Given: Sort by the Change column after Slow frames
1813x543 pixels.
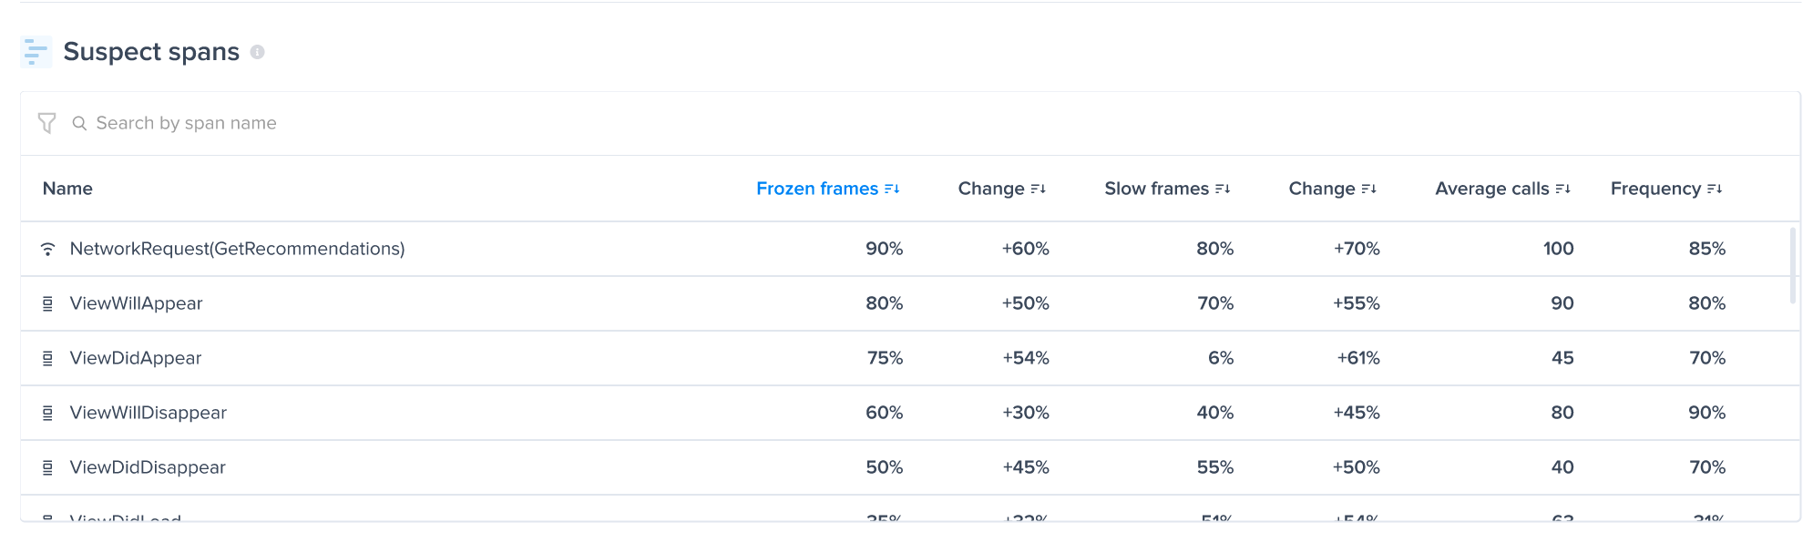Looking at the screenshot, I should (1333, 189).
